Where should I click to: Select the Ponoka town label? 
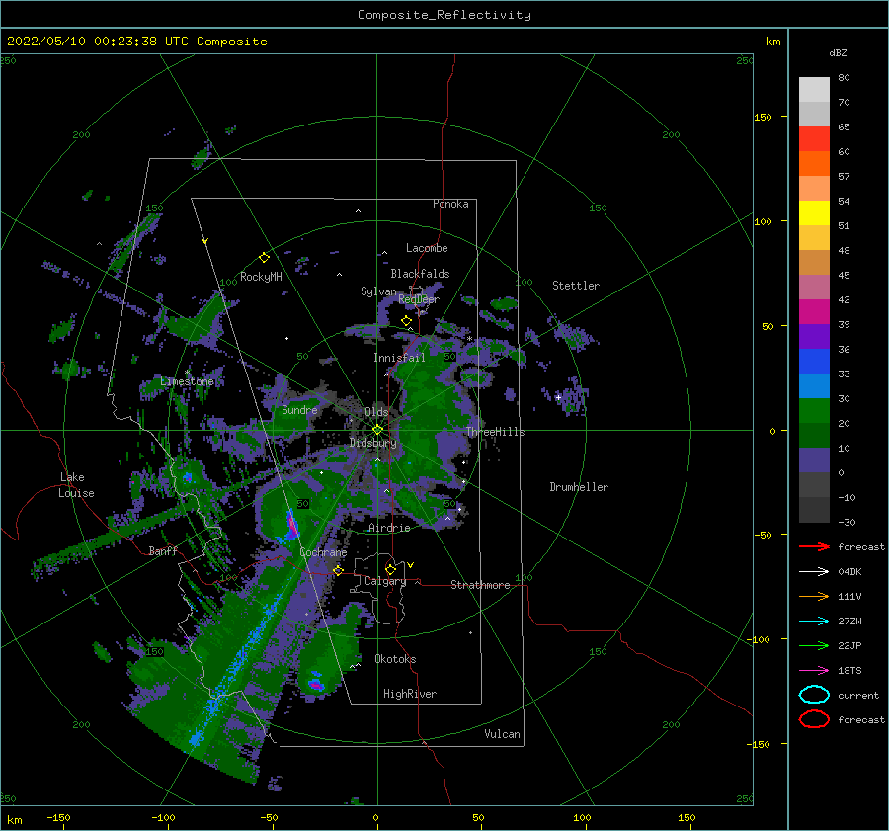(450, 204)
